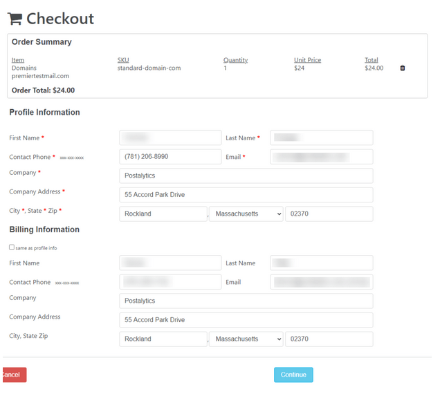Click the profile Email field
440x405 pixels.
coord(322,157)
